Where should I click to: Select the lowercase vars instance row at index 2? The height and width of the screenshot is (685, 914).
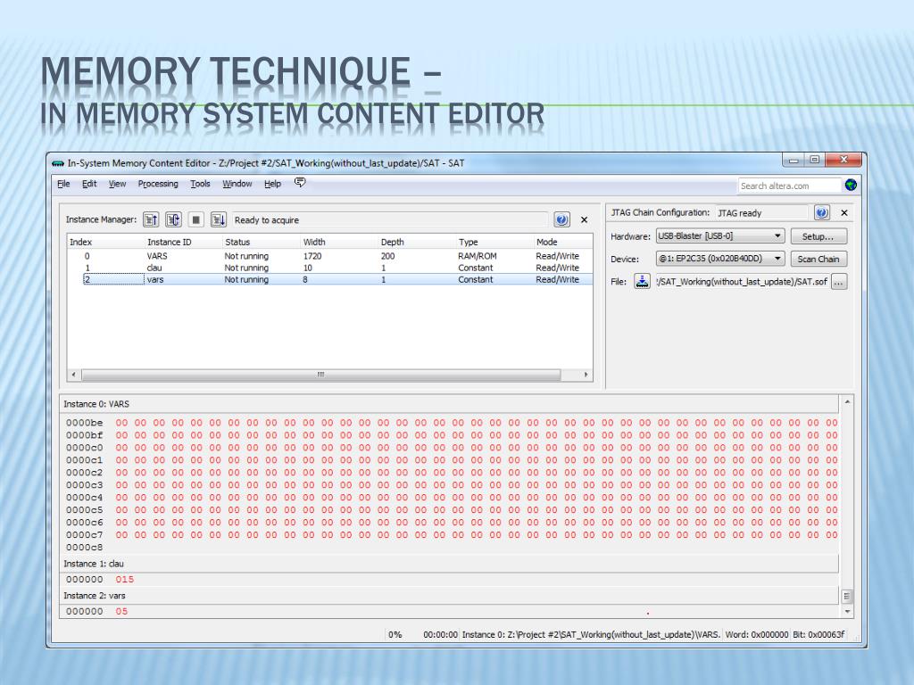click(330, 279)
